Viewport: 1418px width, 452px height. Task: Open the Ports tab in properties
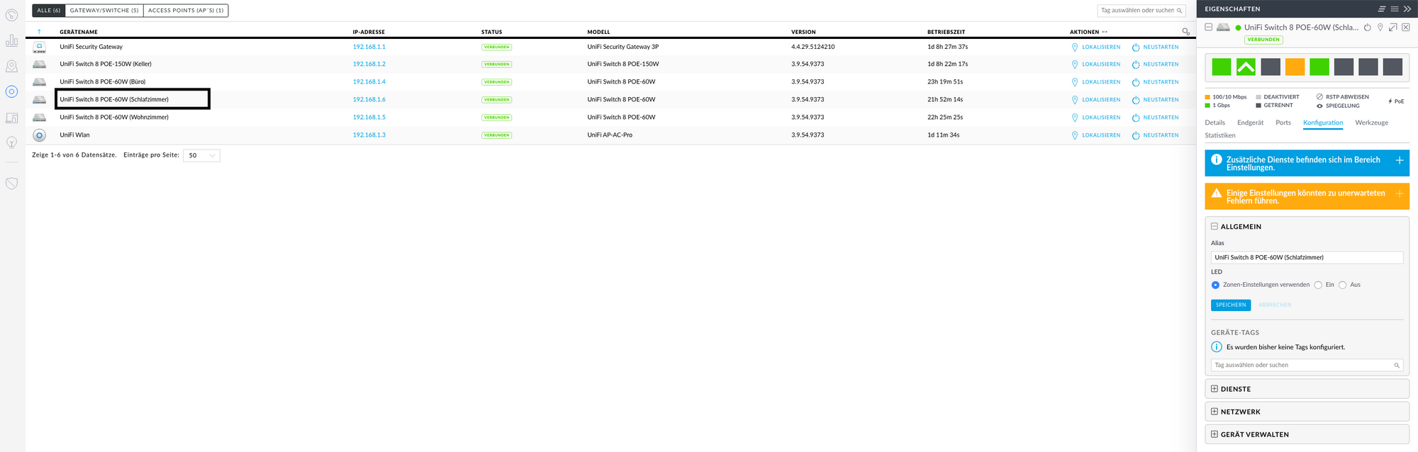(1283, 123)
